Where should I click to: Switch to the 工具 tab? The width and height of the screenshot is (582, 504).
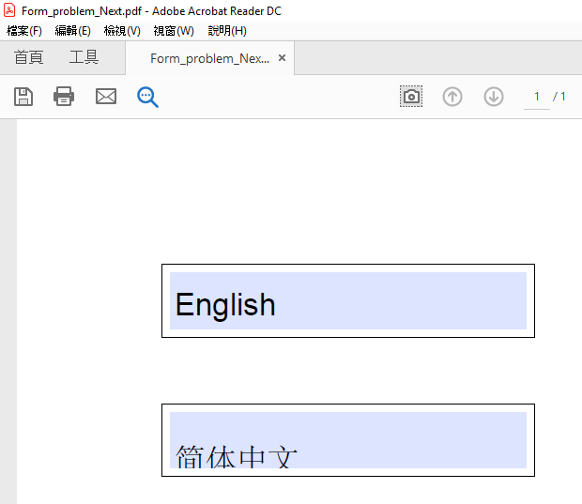84,58
